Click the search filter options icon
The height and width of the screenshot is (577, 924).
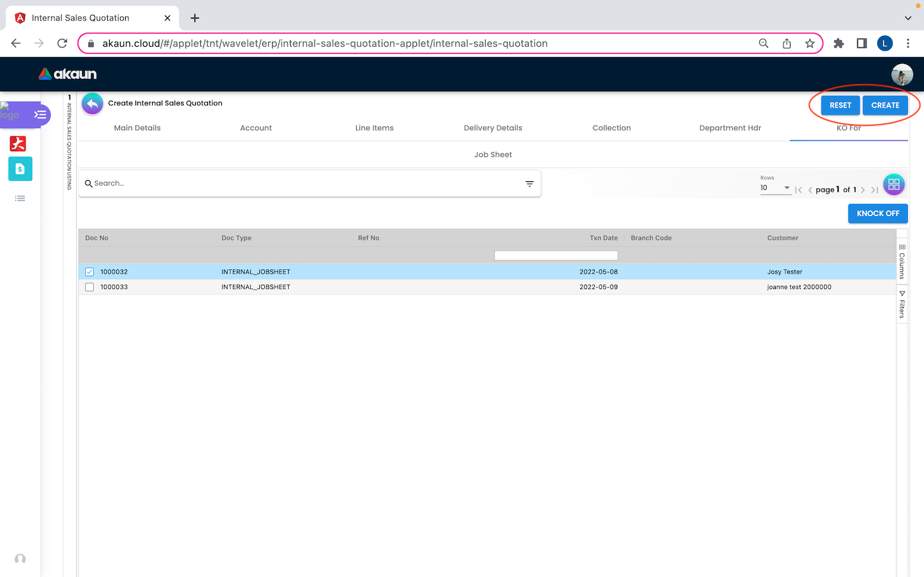(529, 184)
